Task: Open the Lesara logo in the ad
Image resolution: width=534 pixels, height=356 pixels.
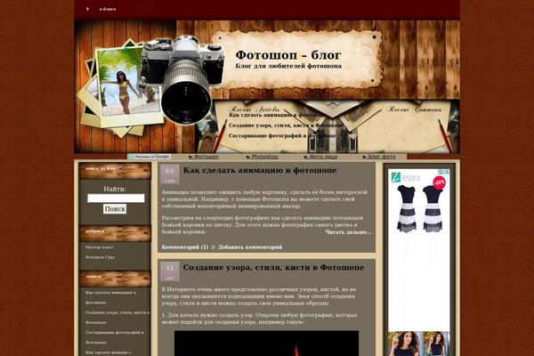Action: coord(406,177)
